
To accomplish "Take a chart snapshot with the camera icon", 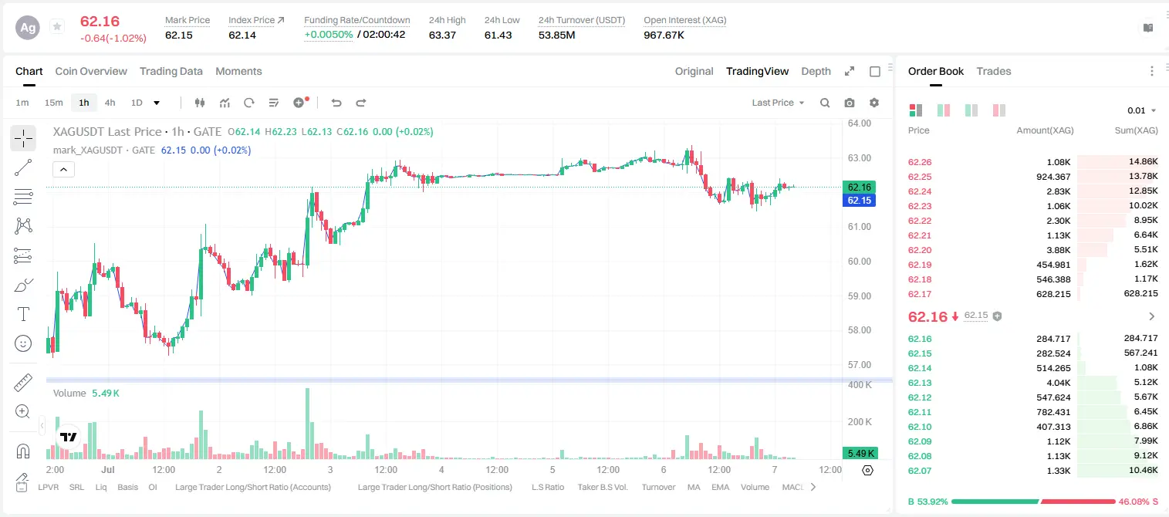I will [850, 103].
